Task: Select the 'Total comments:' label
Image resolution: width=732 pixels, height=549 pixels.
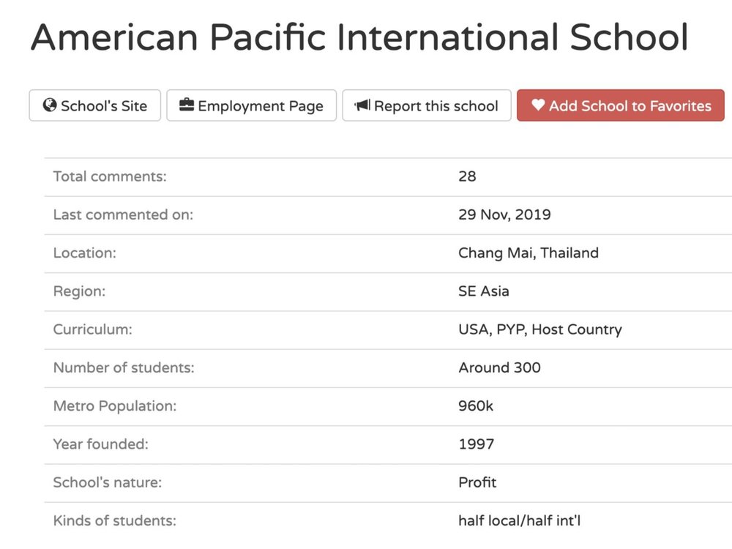Action: pyautogui.click(x=110, y=176)
